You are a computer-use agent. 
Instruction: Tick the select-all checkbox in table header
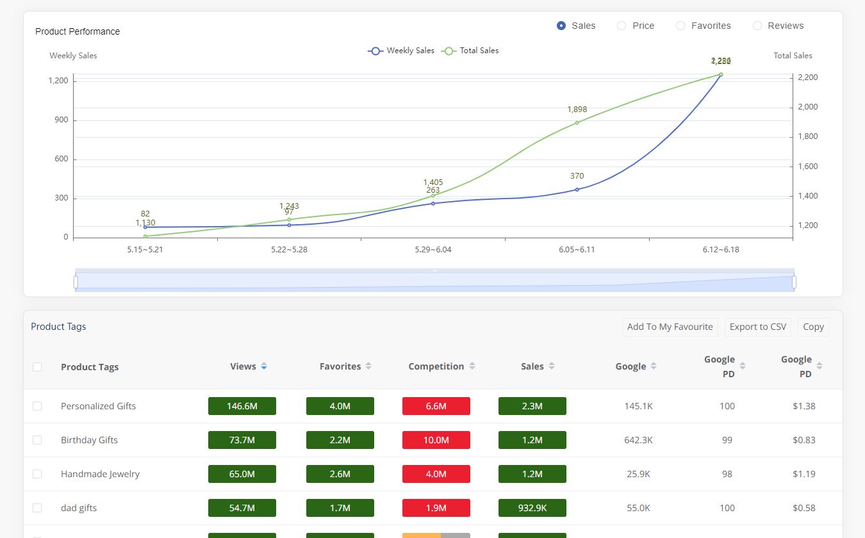click(x=37, y=367)
